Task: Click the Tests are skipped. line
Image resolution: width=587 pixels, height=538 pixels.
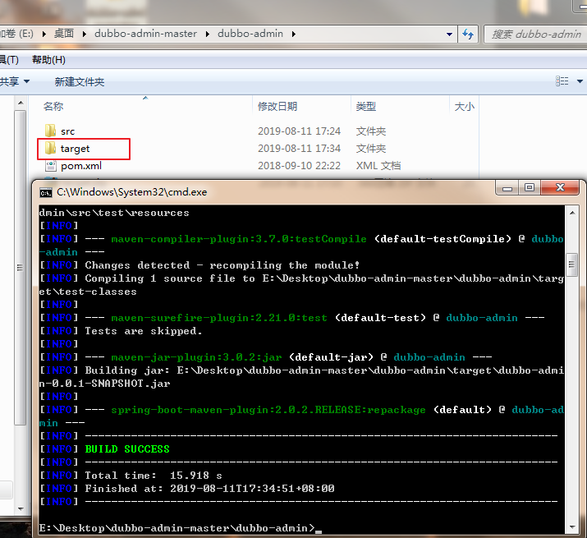Action: (144, 331)
